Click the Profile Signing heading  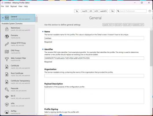51,109
